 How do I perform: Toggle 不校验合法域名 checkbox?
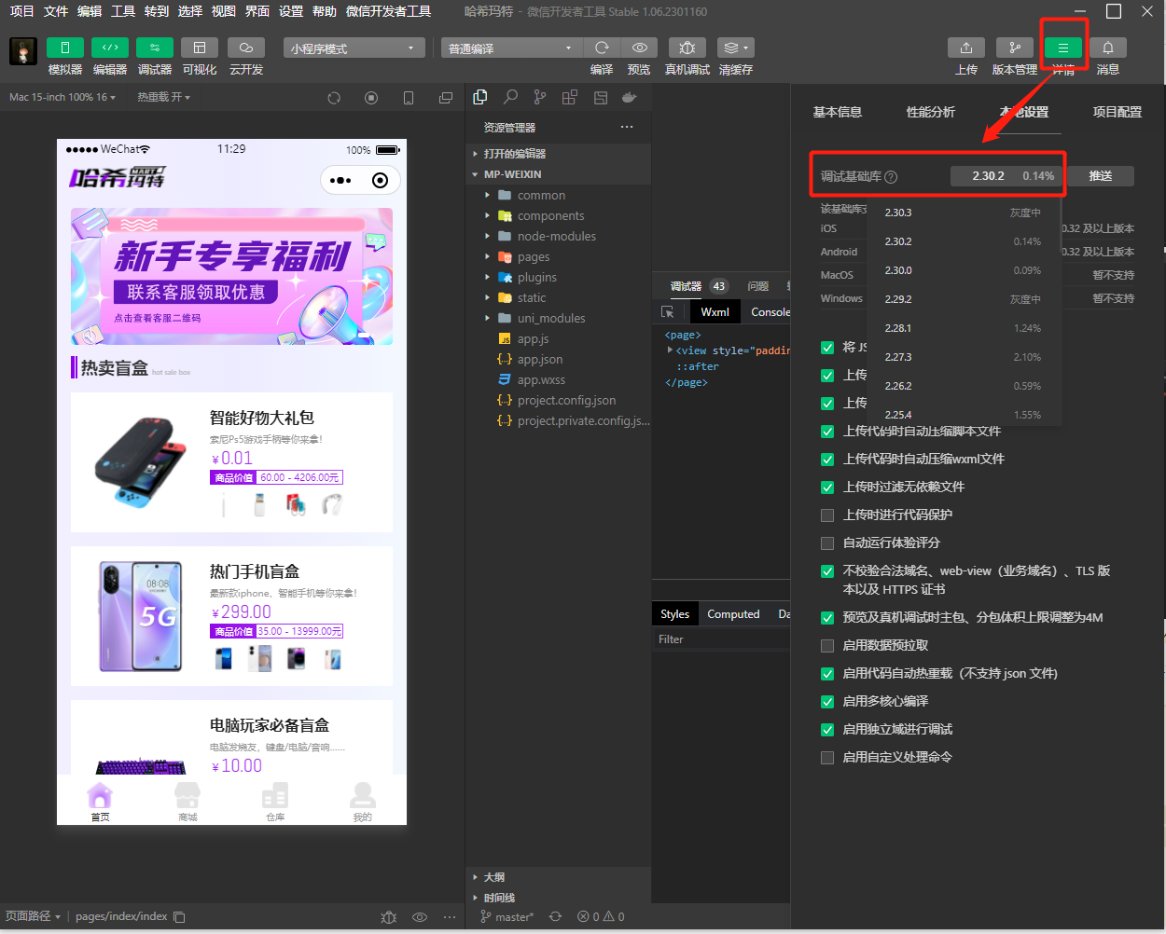827,571
